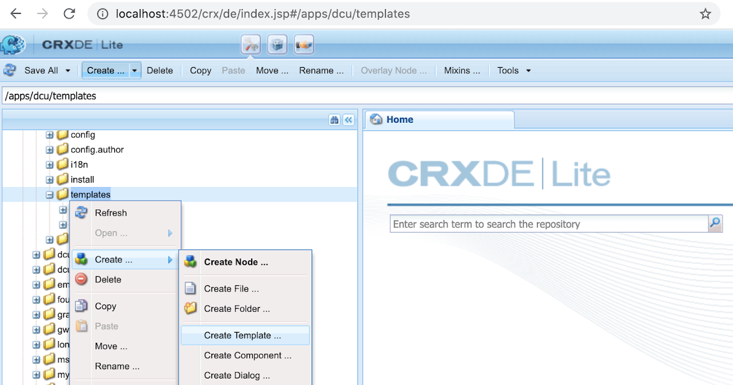Click the browser back arrow
Screen dimensions: 733x385
pos(16,13)
